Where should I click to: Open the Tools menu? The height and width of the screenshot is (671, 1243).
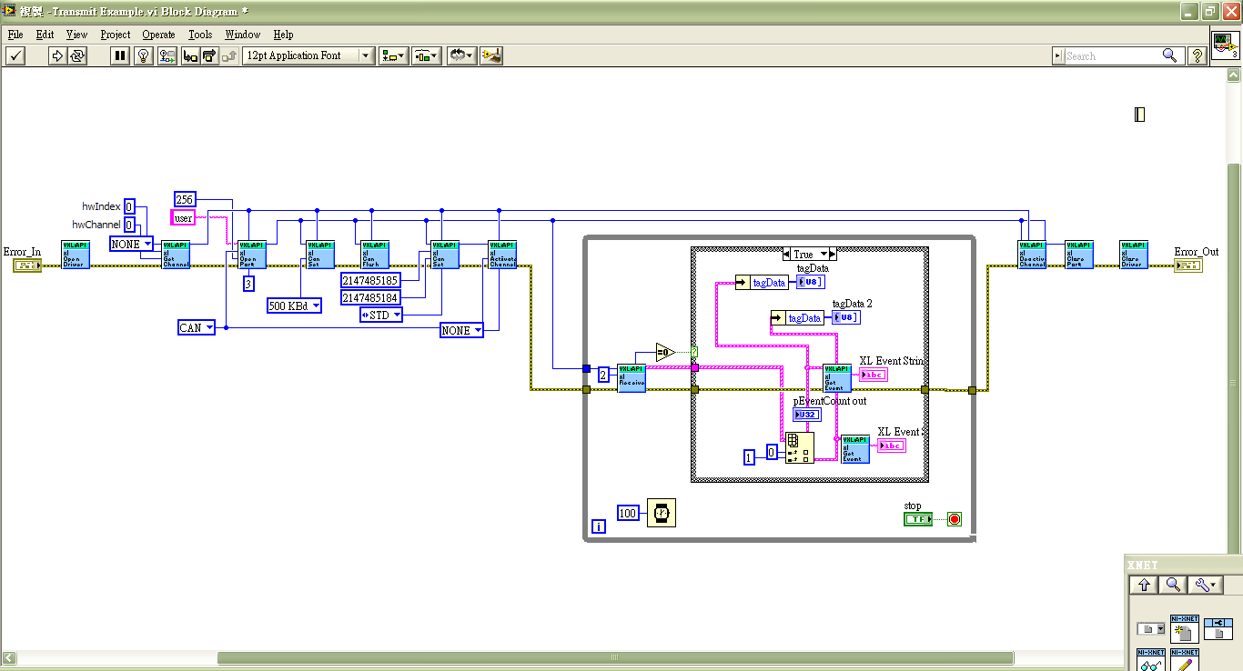[x=200, y=35]
